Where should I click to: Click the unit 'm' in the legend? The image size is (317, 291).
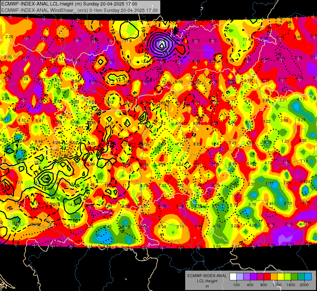pyautogui.click(x=207, y=286)
